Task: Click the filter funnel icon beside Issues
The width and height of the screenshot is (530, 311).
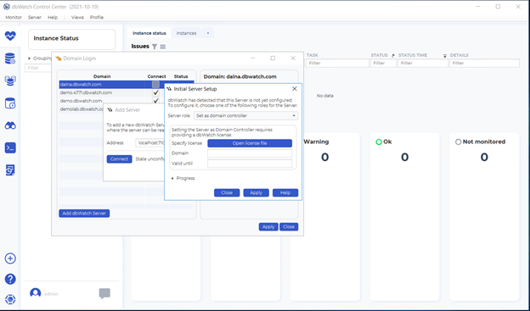Action: pos(155,47)
